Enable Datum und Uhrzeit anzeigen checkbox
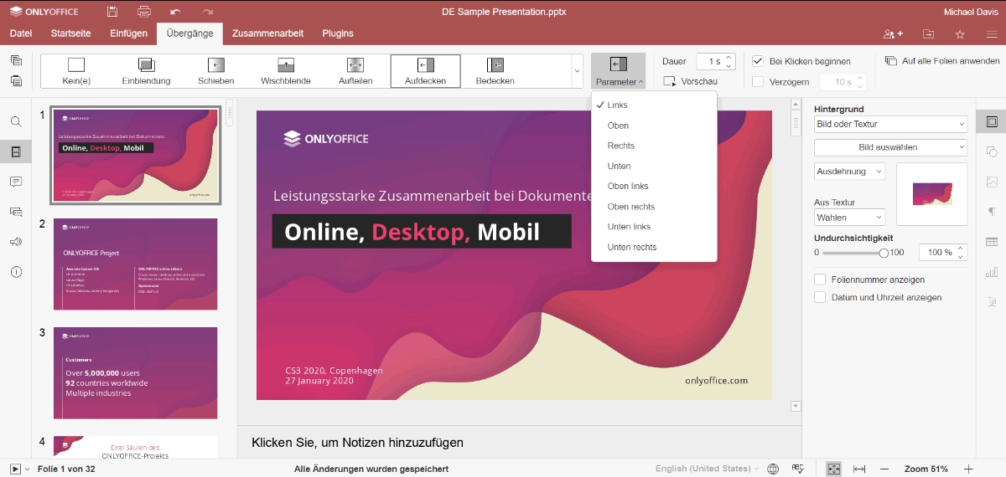The height and width of the screenshot is (477, 1006). [820, 297]
